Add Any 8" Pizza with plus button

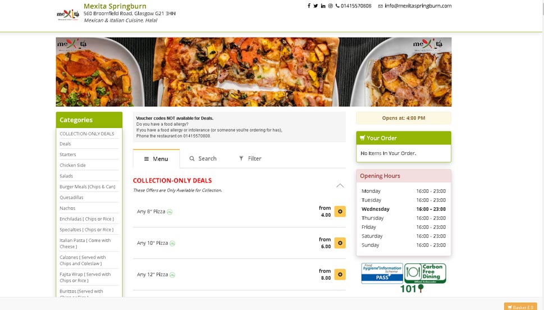(340, 211)
